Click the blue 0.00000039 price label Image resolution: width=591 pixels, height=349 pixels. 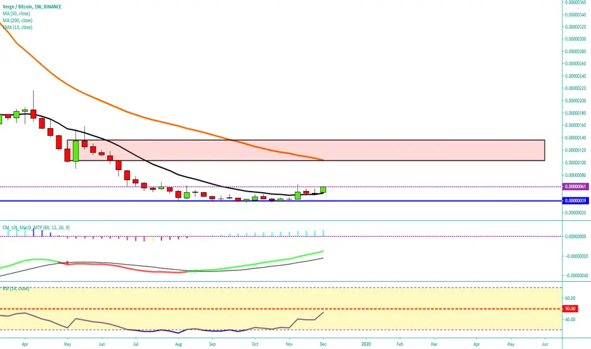pyautogui.click(x=575, y=201)
